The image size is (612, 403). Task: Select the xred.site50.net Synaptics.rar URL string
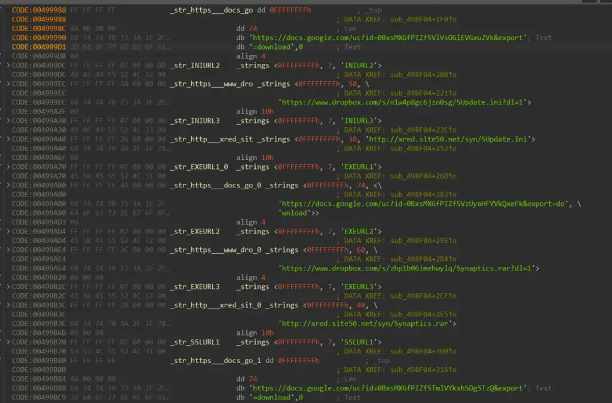[365, 324]
